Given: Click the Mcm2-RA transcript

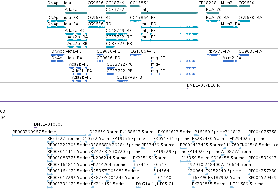Looking at the screenshot, I should (230, 27).
